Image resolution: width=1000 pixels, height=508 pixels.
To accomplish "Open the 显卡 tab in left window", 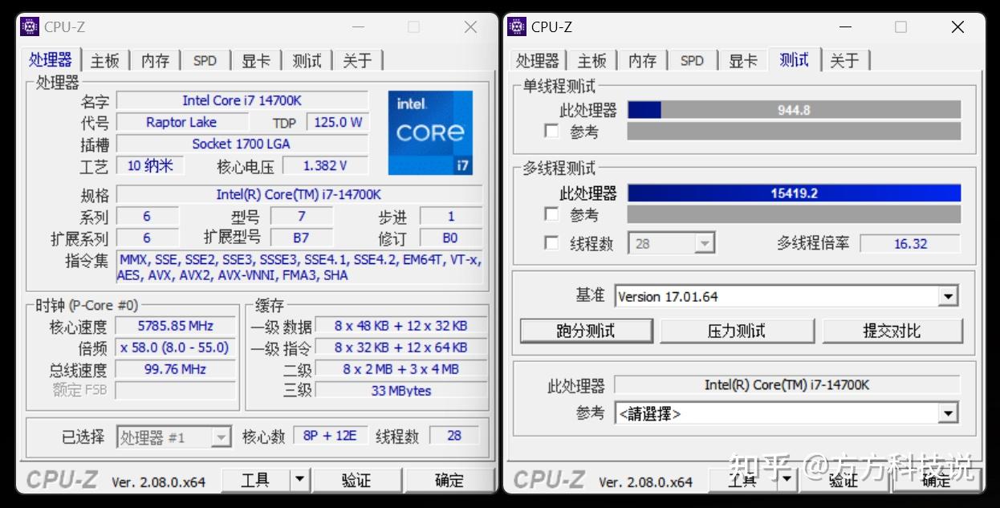I will (x=256, y=60).
